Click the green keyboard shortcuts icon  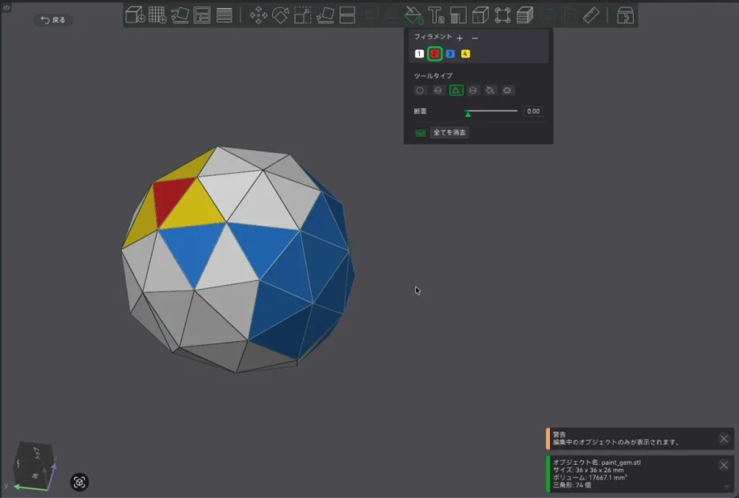click(x=421, y=133)
